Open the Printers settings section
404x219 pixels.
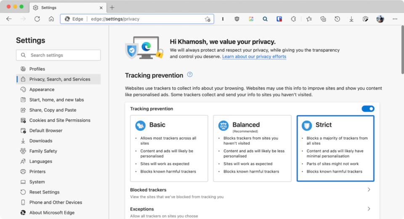(58, 171)
